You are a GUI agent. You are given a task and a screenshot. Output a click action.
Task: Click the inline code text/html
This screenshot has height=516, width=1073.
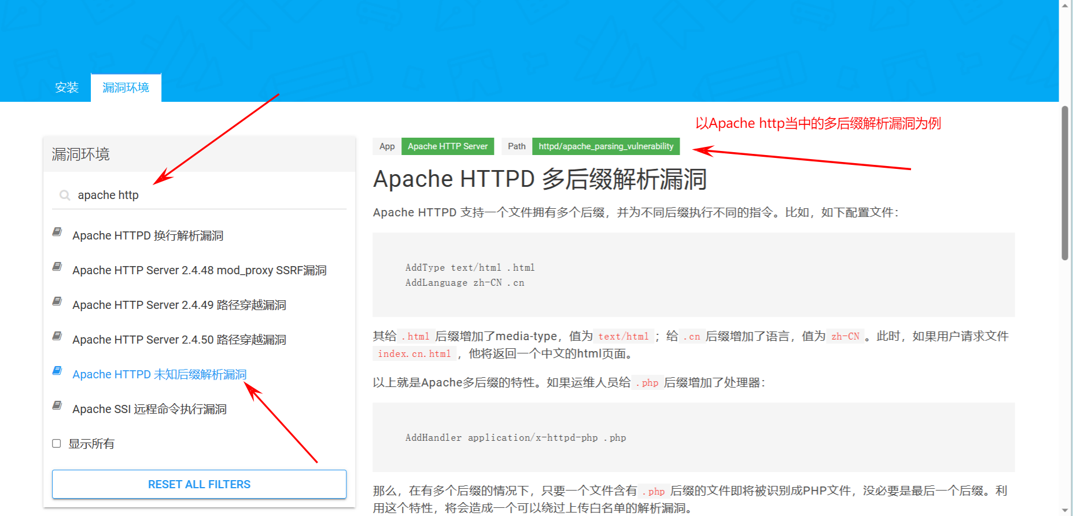(x=624, y=336)
